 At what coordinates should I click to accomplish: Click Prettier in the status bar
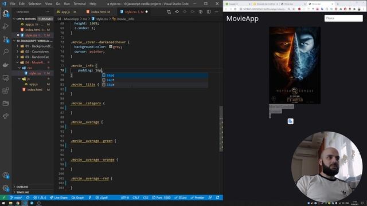pos(197,197)
